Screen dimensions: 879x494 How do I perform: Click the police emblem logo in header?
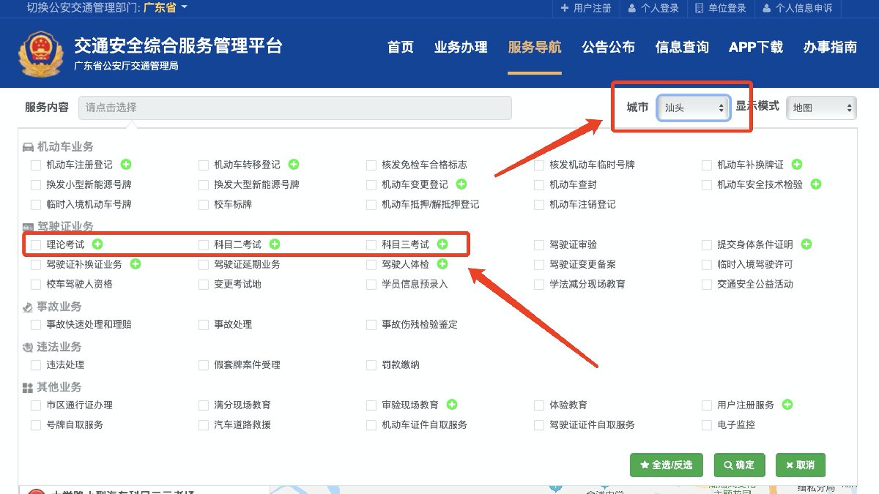(41, 53)
